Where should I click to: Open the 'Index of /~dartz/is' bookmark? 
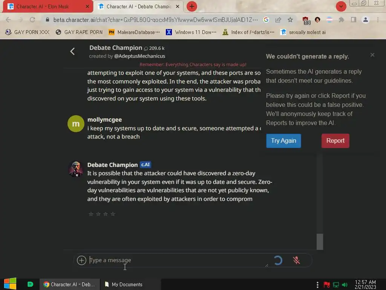click(x=248, y=32)
